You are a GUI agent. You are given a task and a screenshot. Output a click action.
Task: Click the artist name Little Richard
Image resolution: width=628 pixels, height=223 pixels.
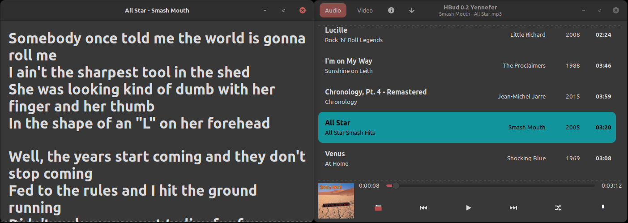coord(528,35)
